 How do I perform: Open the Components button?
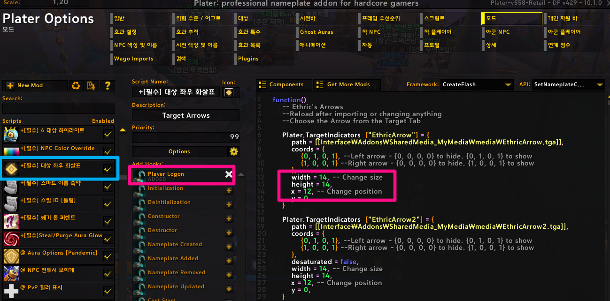284,85
